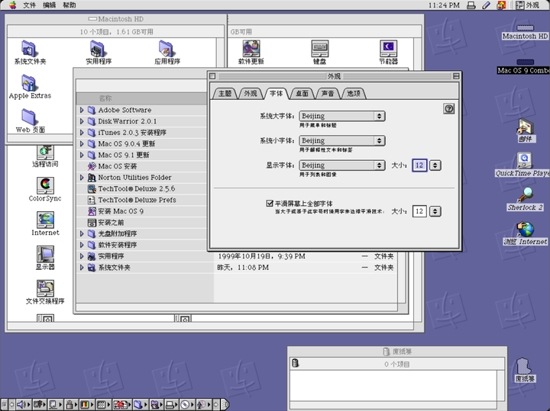Open the 系统大字体 font popup menu
Screen dimensions: 550x411
click(342, 116)
